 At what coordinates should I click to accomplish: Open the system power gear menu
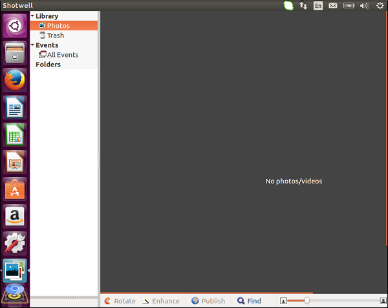coord(380,5)
